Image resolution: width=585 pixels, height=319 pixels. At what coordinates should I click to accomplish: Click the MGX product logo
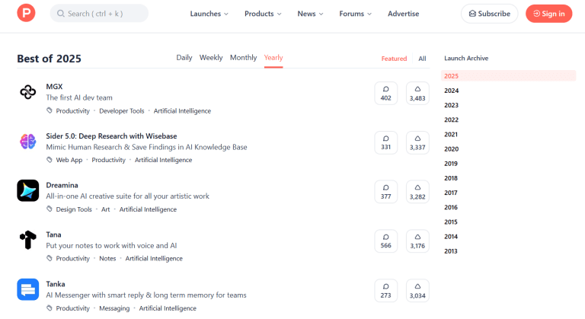(28, 92)
